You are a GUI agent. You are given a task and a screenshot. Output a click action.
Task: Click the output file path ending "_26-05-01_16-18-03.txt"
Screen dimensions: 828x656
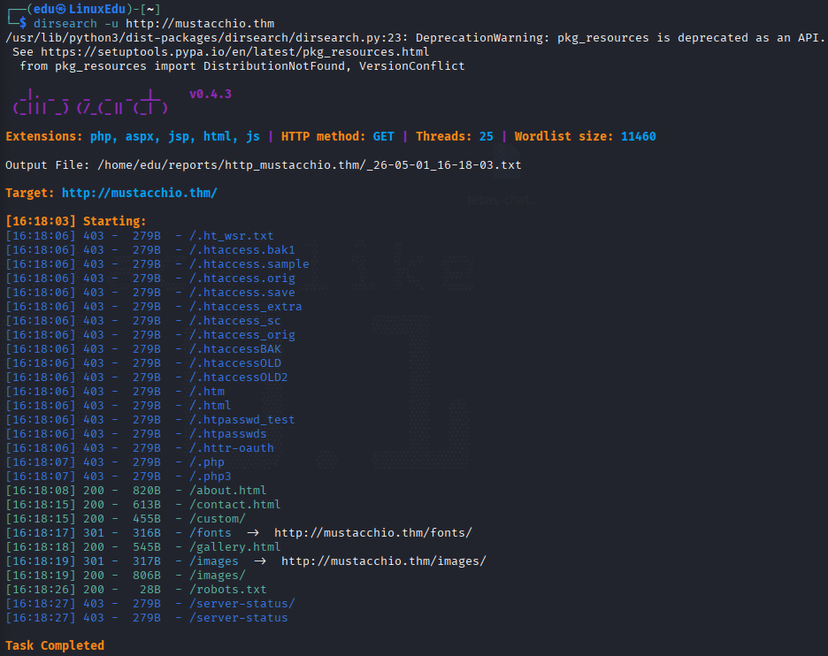pyautogui.click(x=310, y=165)
